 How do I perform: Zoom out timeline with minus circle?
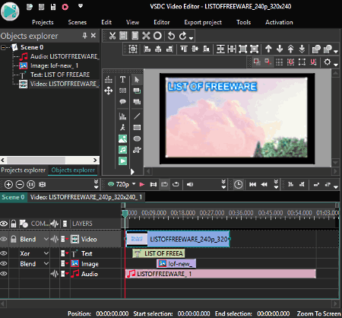20,184
